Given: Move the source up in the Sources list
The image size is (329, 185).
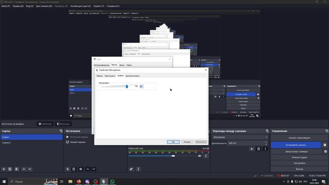Looking at the screenshot, I should point(88,169).
